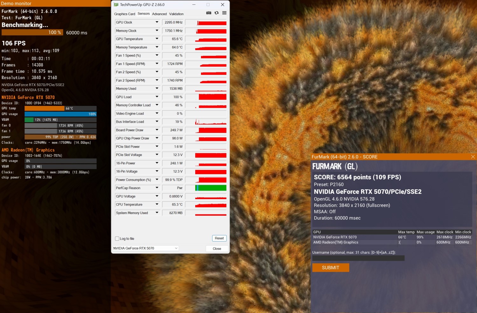
Task: Take a GPU-Z screenshot with the camera icon
Action: pyautogui.click(x=209, y=13)
